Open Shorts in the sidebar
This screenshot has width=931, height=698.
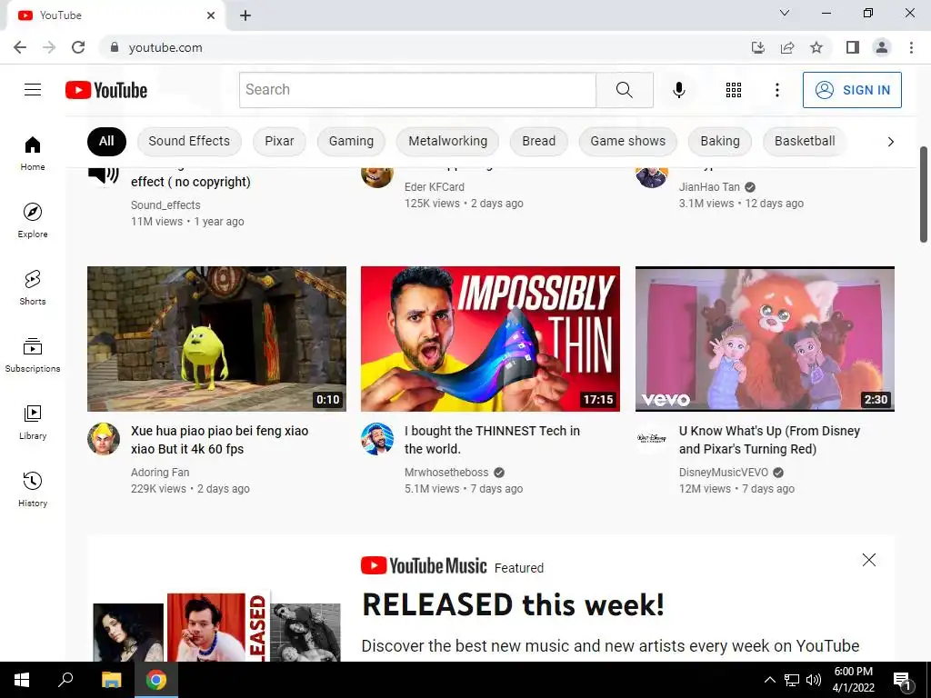33,287
